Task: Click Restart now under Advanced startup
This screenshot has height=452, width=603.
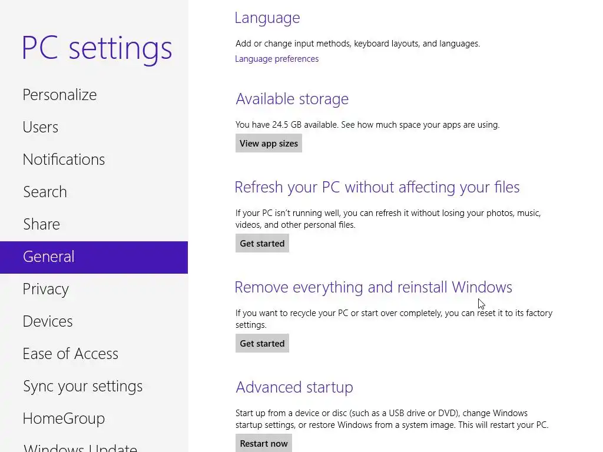Action: pos(264,443)
